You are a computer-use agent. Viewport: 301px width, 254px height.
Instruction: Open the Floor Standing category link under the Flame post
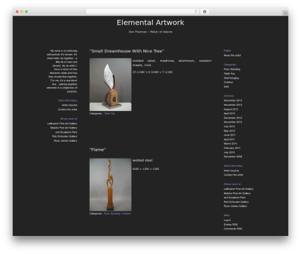(x=112, y=214)
